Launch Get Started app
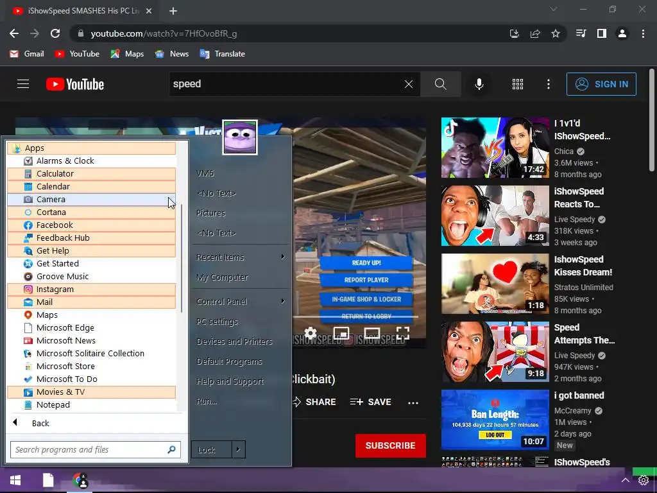657x493 pixels. (91, 264)
